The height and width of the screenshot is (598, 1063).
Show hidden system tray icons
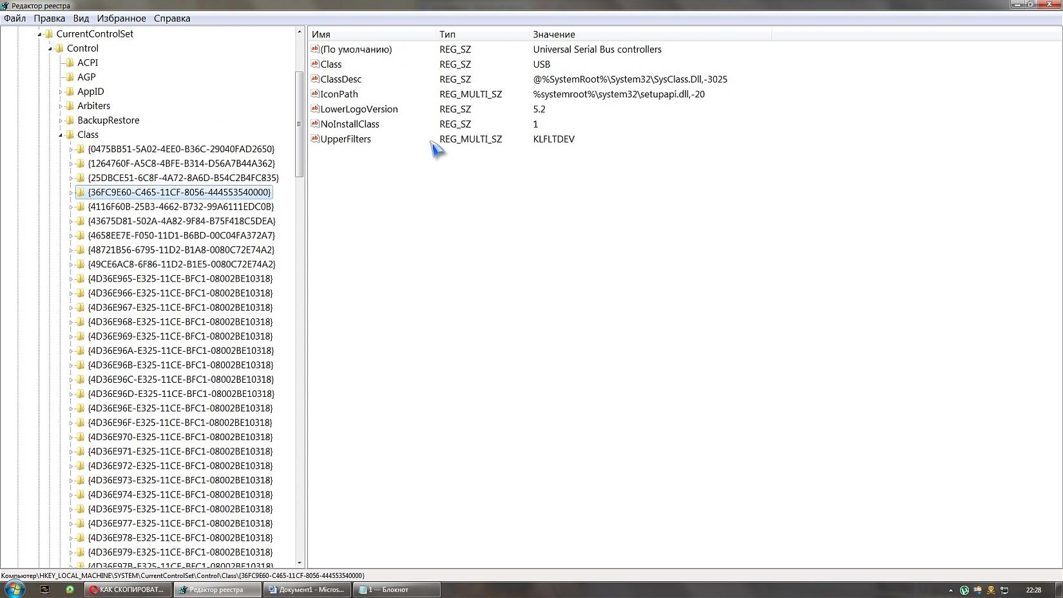(950, 590)
